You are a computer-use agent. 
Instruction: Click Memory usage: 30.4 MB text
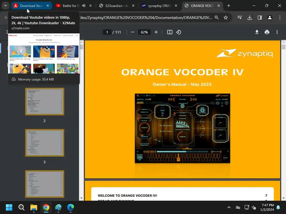(36, 79)
